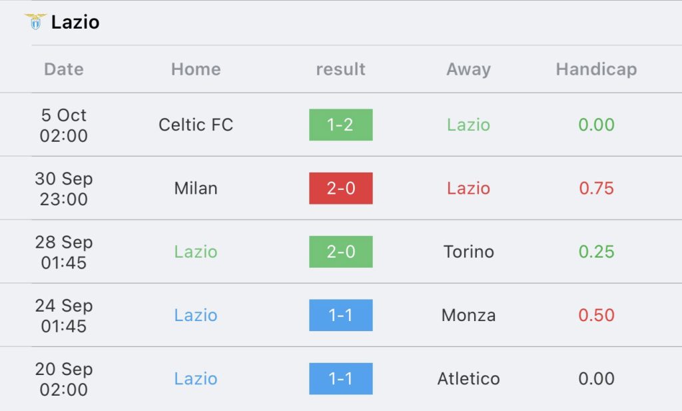
Task: Click the Celtic FC home team
Action: pyautogui.click(x=196, y=125)
